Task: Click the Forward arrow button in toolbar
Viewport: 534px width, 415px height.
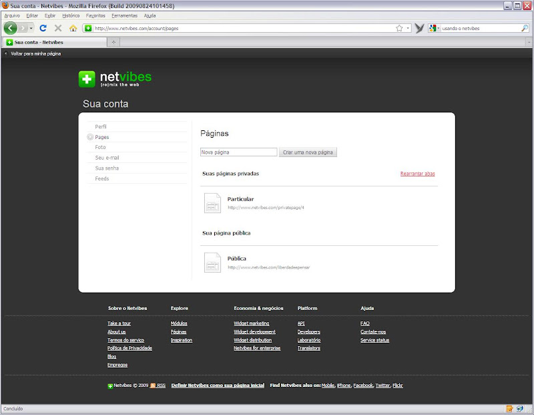Action: click(x=23, y=28)
